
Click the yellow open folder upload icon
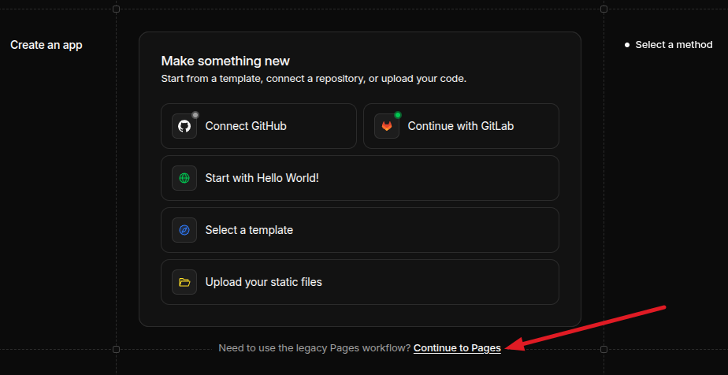click(184, 282)
